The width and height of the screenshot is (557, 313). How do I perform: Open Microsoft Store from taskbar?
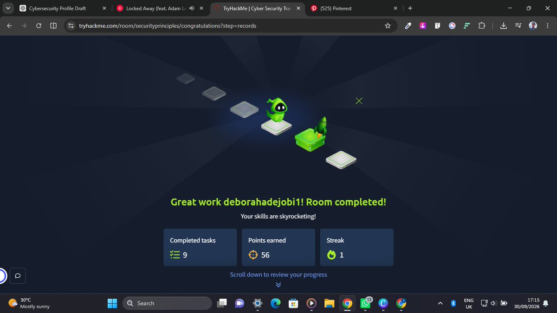(x=293, y=303)
